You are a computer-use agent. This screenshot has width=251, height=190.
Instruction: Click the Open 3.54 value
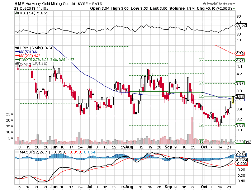(100, 9)
